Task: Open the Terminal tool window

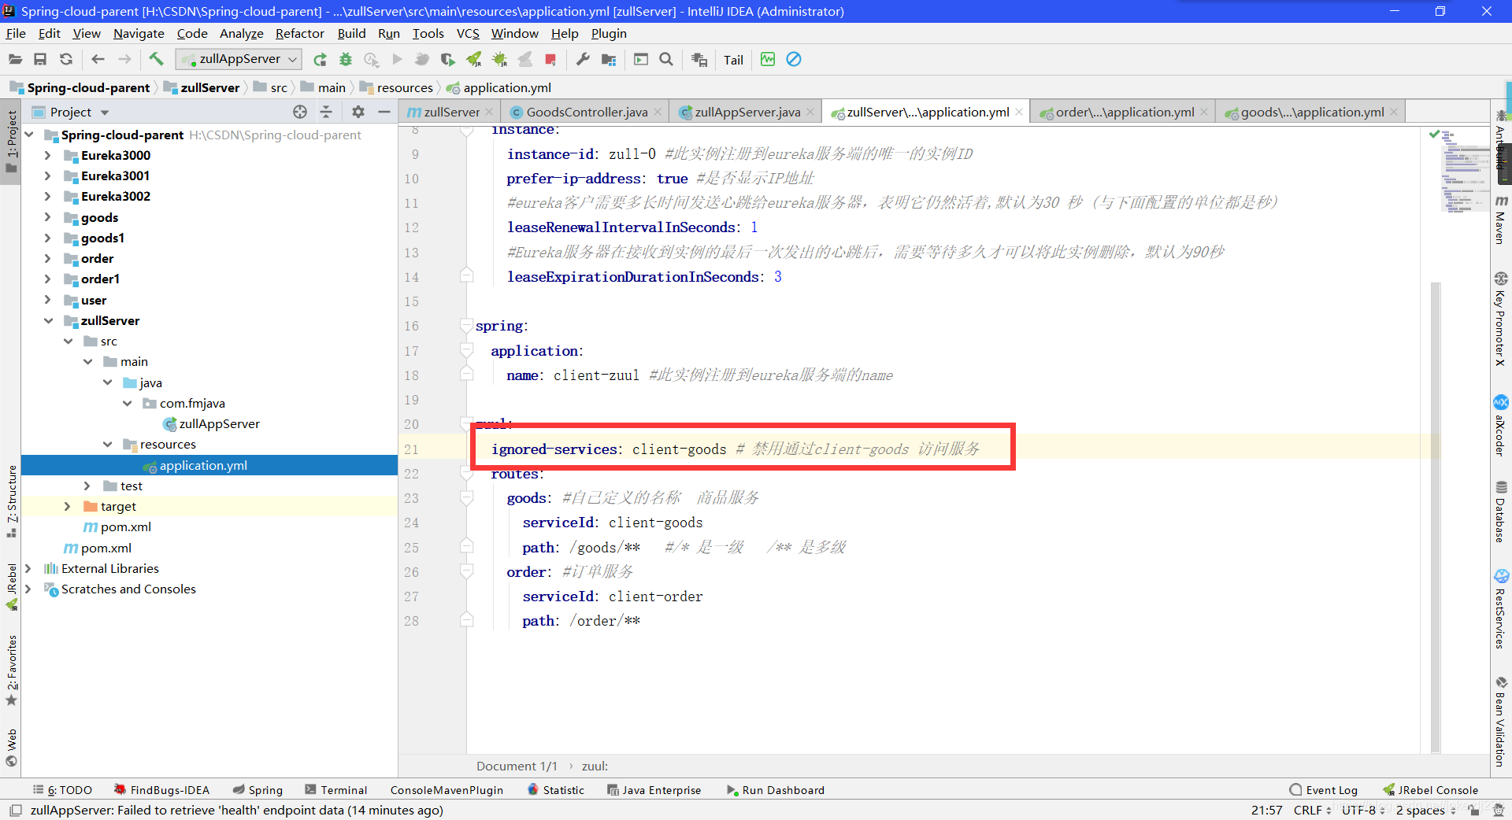Action: 336,790
